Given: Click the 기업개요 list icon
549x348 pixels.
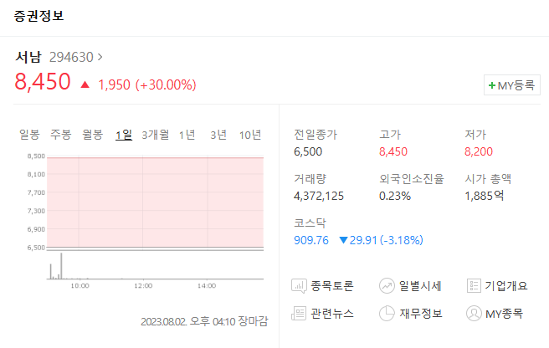Looking at the screenshot, I should pos(474,286).
